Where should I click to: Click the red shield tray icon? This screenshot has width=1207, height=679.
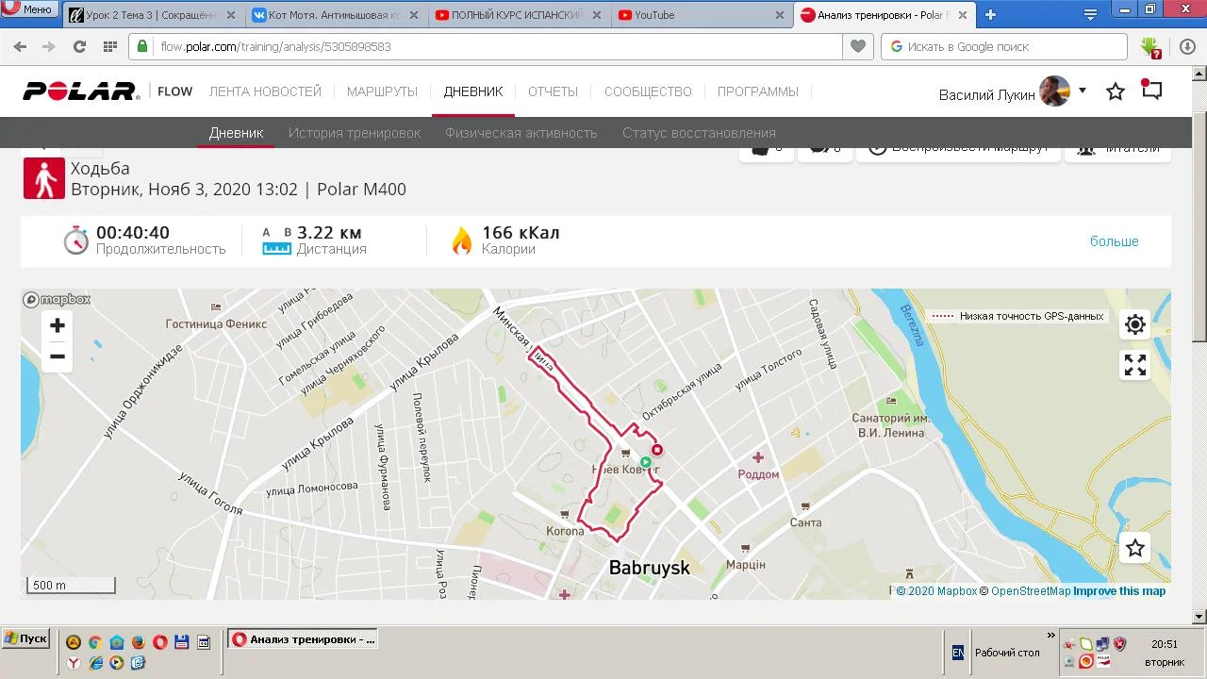click(x=1120, y=644)
